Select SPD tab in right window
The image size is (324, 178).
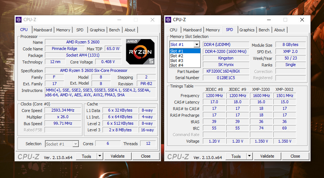coord(229,30)
